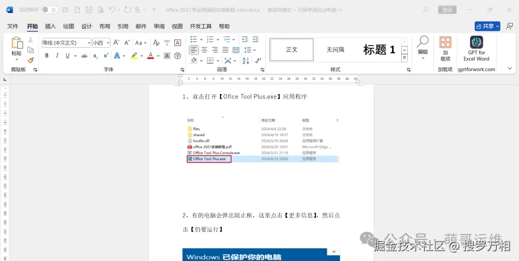519x261 pixels.
Task: Increase paragraph indent
Action: [x=255, y=39]
